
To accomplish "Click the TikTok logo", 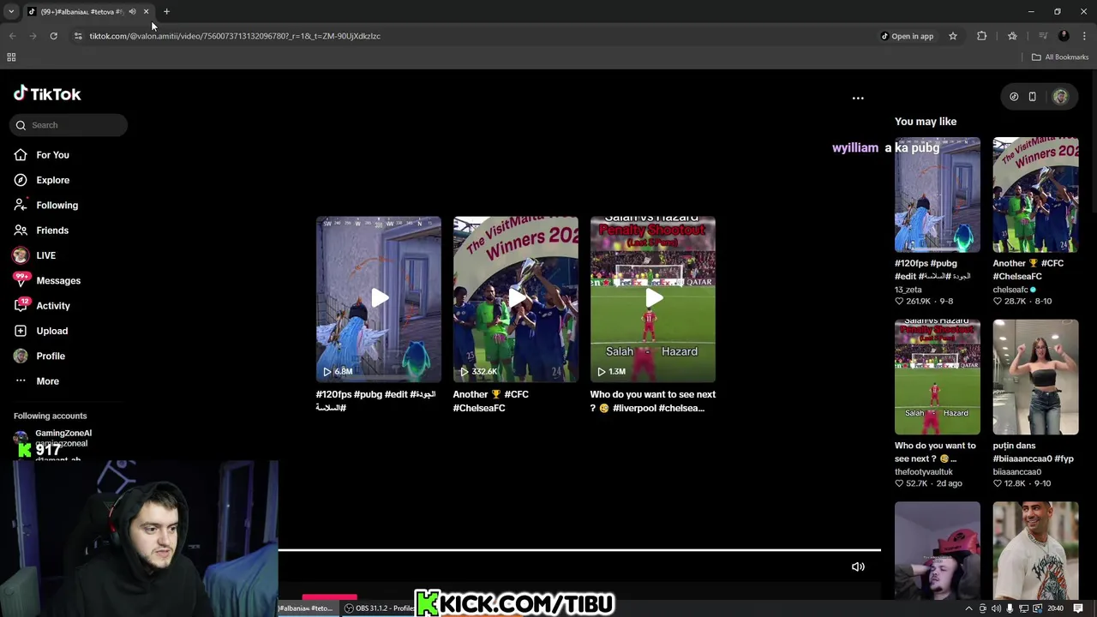I will coord(47,93).
